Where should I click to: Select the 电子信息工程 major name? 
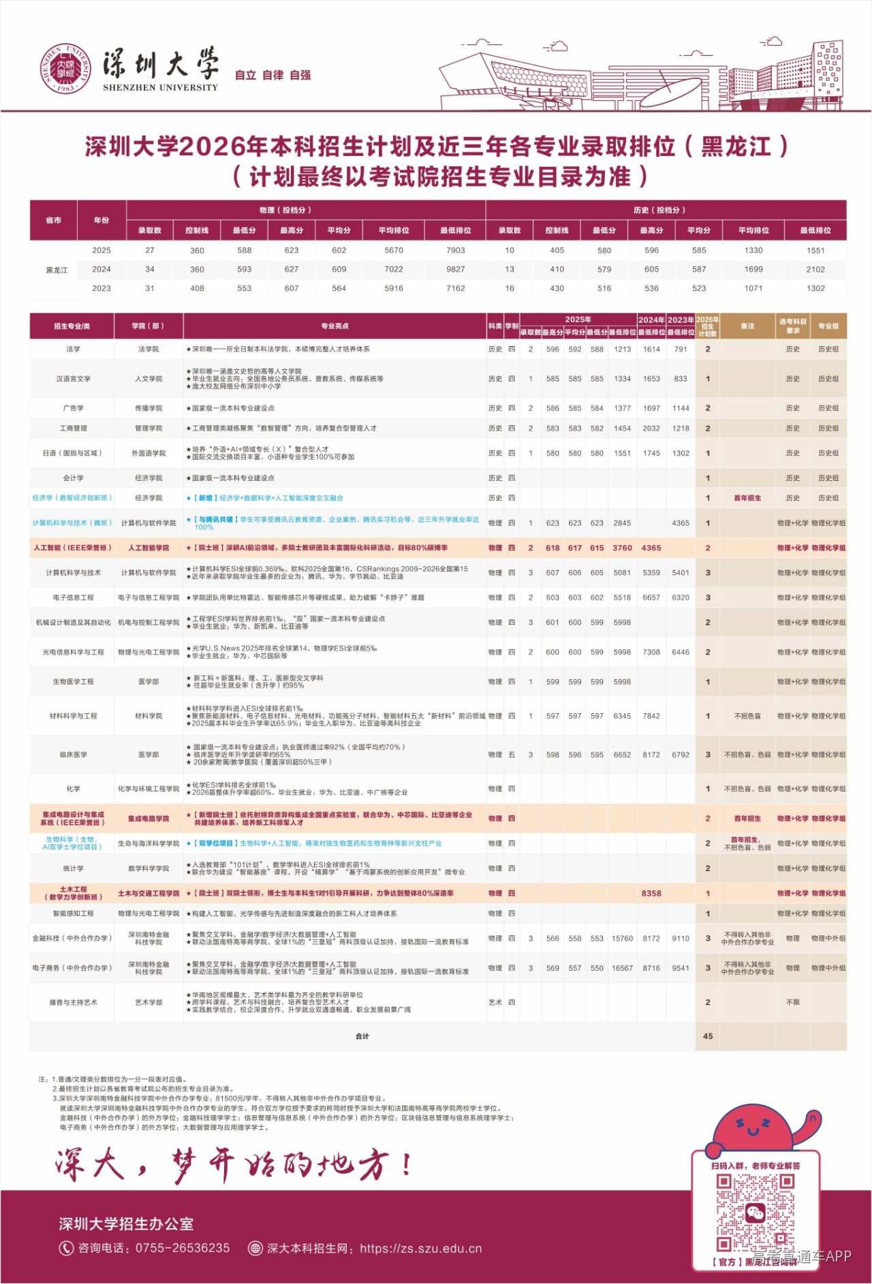click(x=74, y=597)
